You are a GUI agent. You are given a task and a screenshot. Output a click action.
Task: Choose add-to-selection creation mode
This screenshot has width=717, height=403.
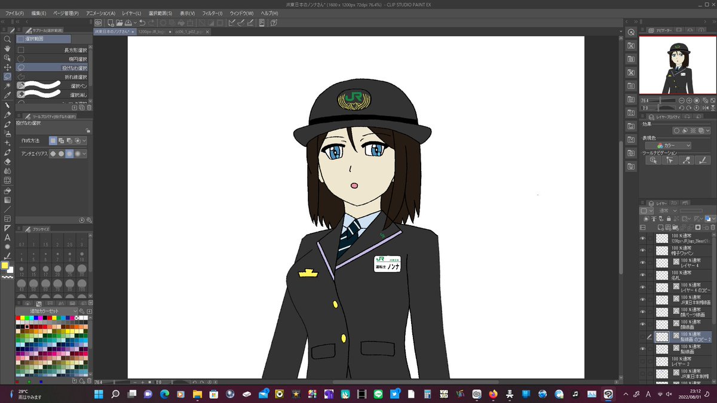coord(61,140)
